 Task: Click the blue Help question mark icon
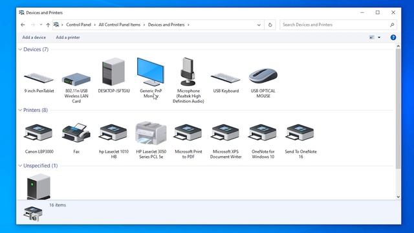393,38
